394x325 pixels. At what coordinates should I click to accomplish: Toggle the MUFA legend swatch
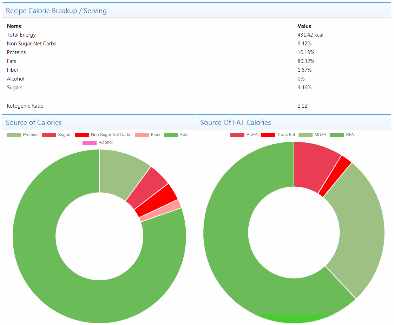306,135
